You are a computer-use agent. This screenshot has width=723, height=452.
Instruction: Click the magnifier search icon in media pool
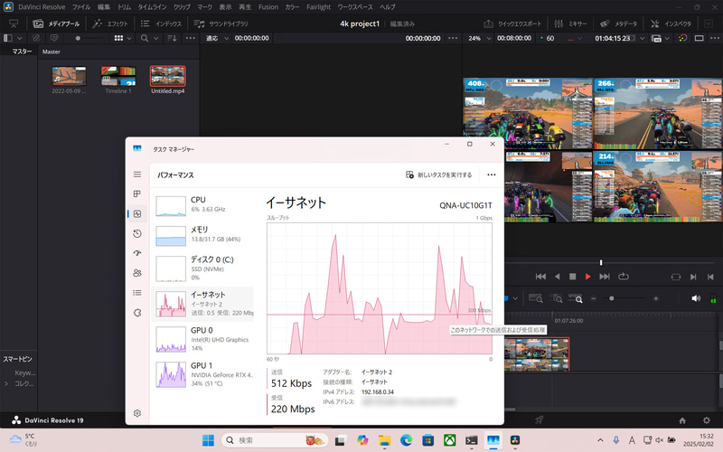(x=145, y=38)
